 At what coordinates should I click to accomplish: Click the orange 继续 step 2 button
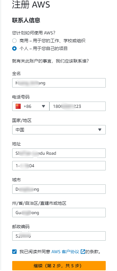tap(59, 266)
